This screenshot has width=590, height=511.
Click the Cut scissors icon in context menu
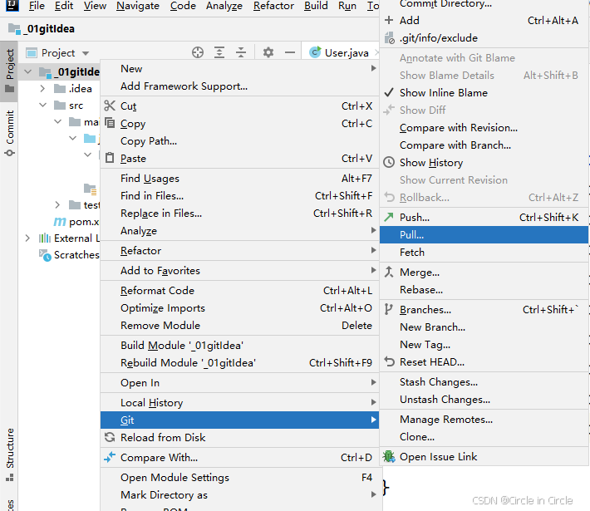[110, 106]
